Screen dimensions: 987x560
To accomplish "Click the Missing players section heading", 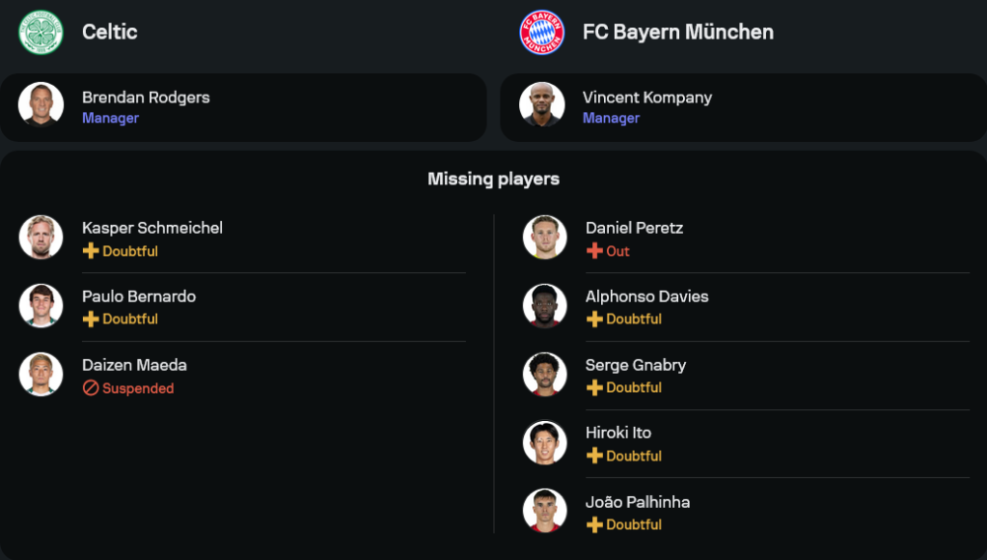I will point(493,179).
